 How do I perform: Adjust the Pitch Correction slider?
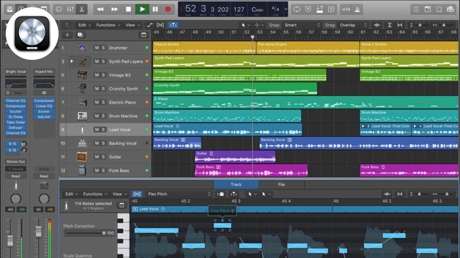point(86,233)
